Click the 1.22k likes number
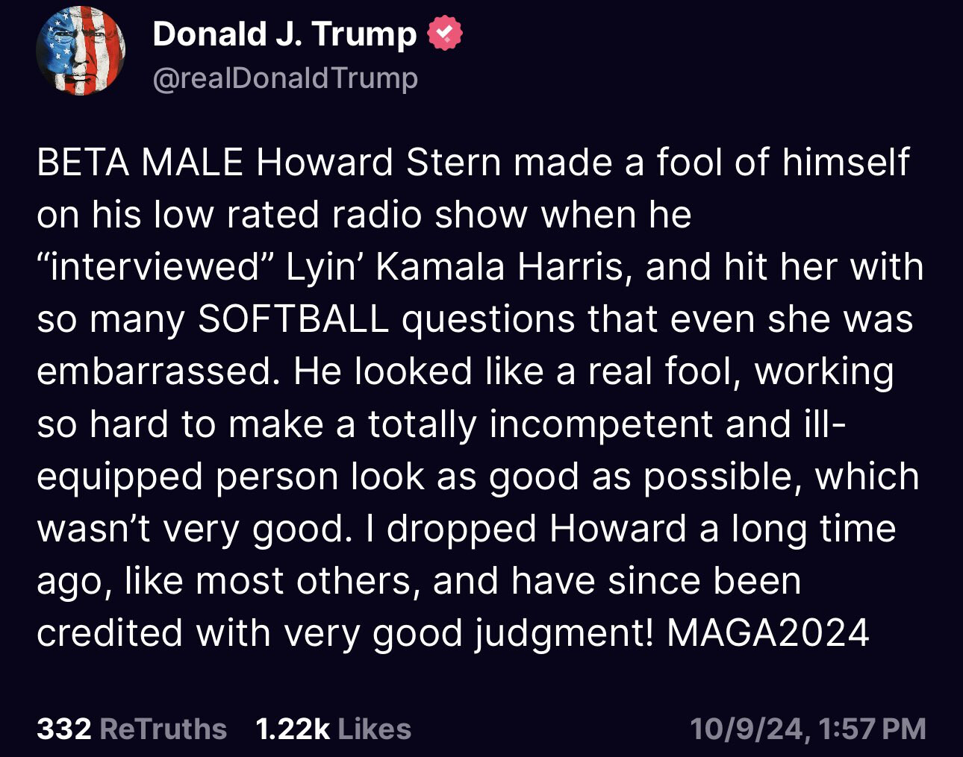This screenshot has height=757, width=963. click(292, 729)
